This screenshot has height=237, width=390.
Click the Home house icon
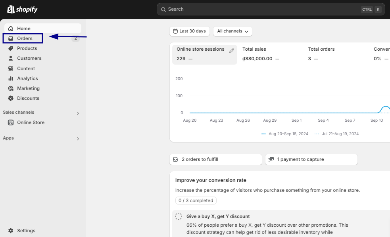click(11, 28)
